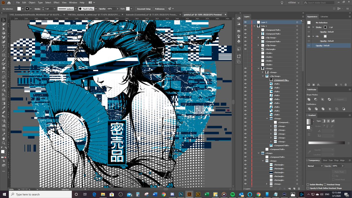Hide Layer 2 using its eye icon
352x198 pixels.
click(245, 22)
